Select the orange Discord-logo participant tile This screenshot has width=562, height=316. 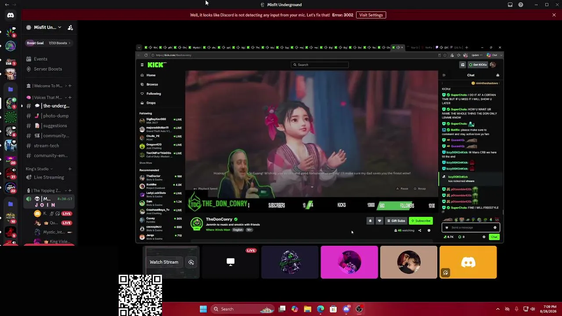(x=468, y=262)
